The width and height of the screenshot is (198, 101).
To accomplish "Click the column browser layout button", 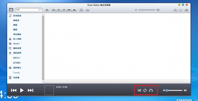I will click(47, 10).
